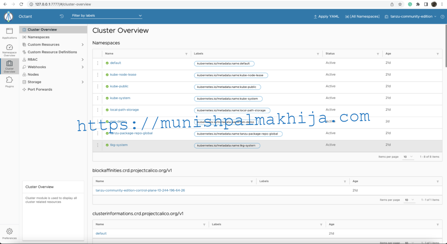Open default clusterinformations link
This screenshot has height=244, width=447.
(101, 233)
